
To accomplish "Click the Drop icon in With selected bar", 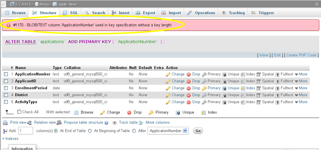I will [129, 113].
